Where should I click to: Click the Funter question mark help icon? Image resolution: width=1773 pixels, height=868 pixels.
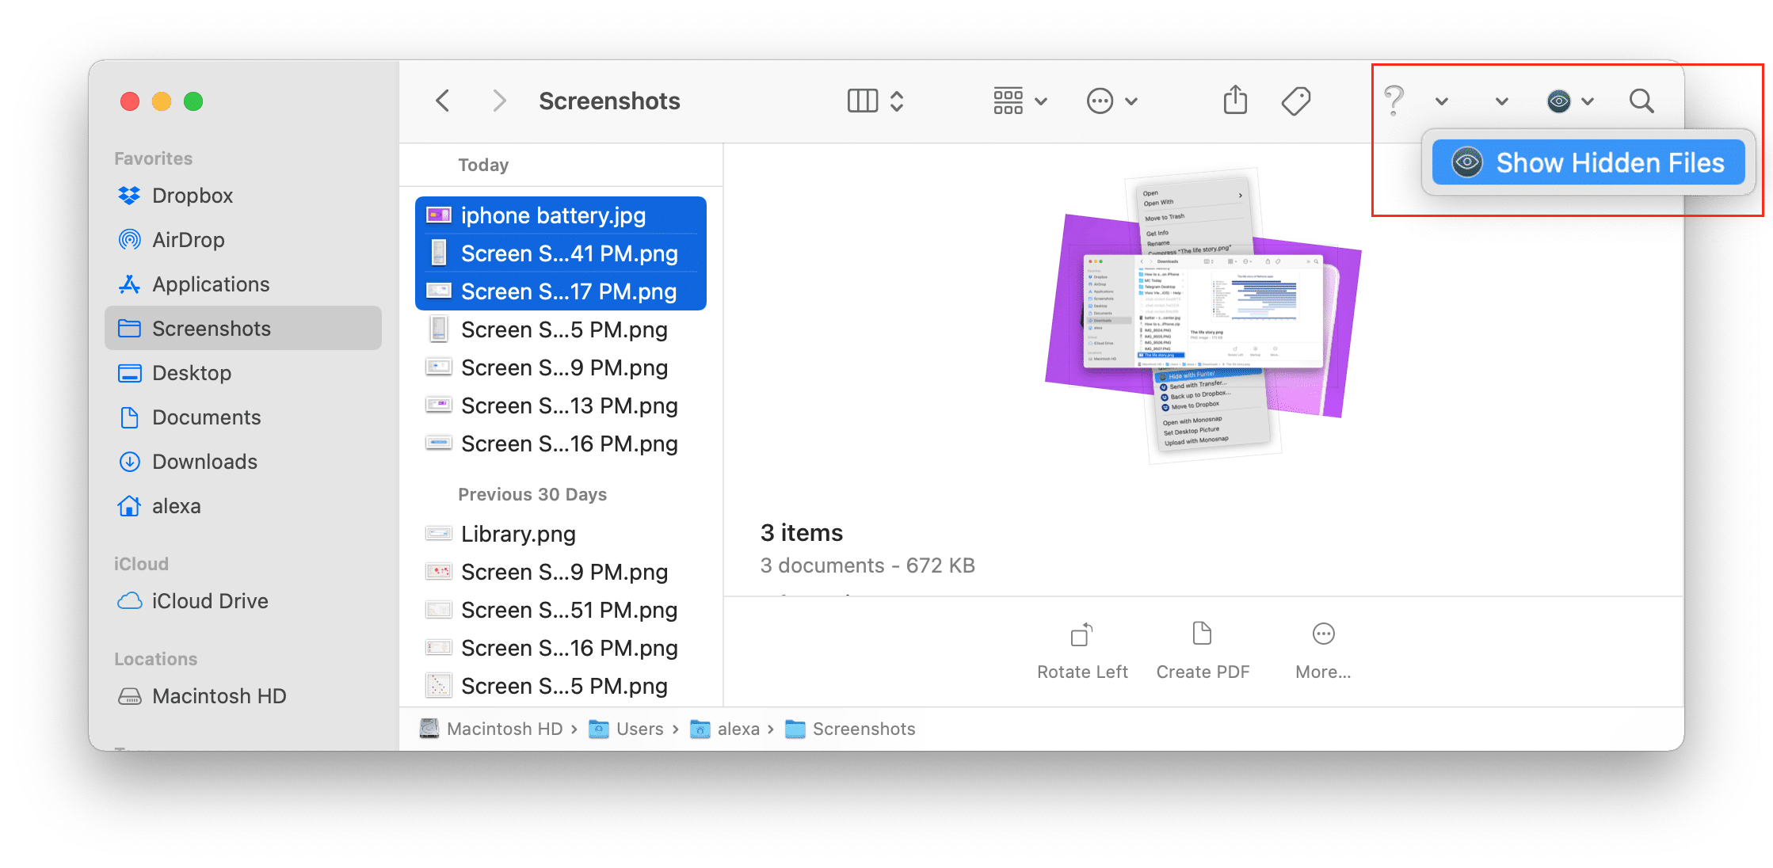click(x=1394, y=101)
